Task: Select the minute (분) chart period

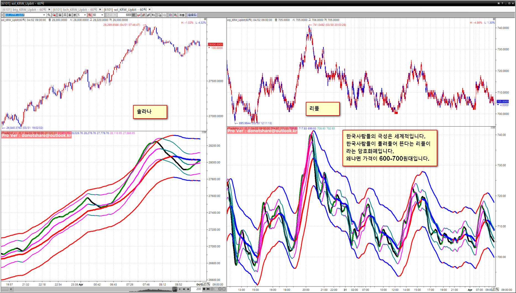Action: [75, 15]
